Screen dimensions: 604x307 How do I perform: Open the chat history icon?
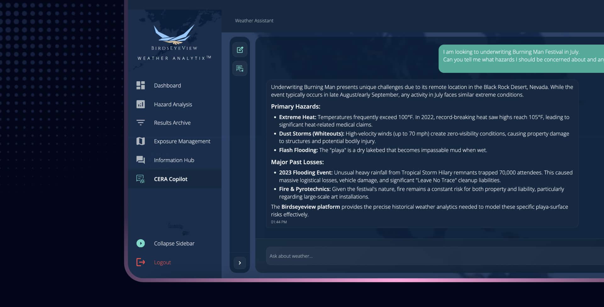[240, 68]
